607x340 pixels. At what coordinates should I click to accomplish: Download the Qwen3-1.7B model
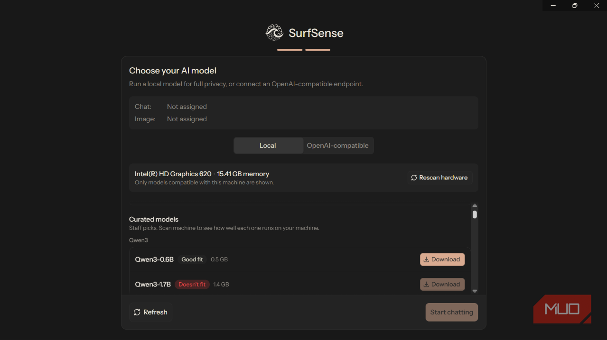pyautogui.click(x=442, y=284)
